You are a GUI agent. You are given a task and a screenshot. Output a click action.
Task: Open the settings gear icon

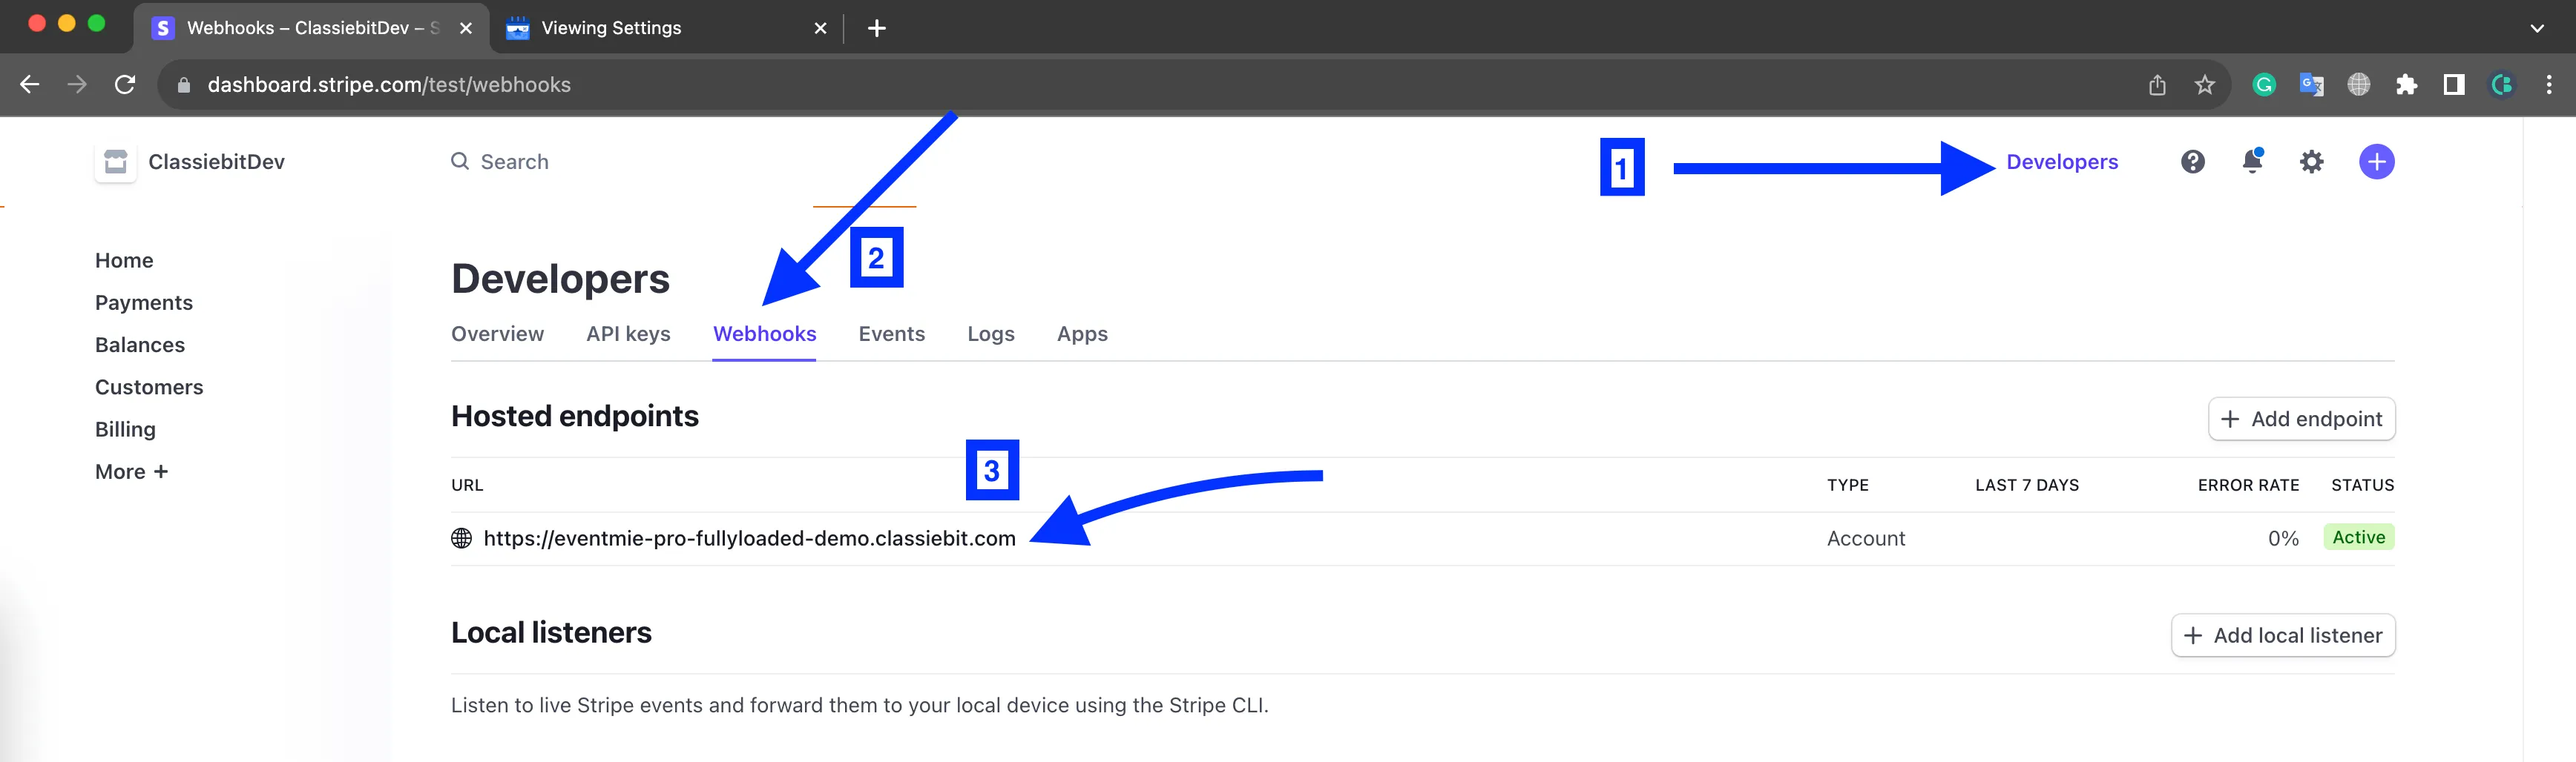[x=2312, y=161]
